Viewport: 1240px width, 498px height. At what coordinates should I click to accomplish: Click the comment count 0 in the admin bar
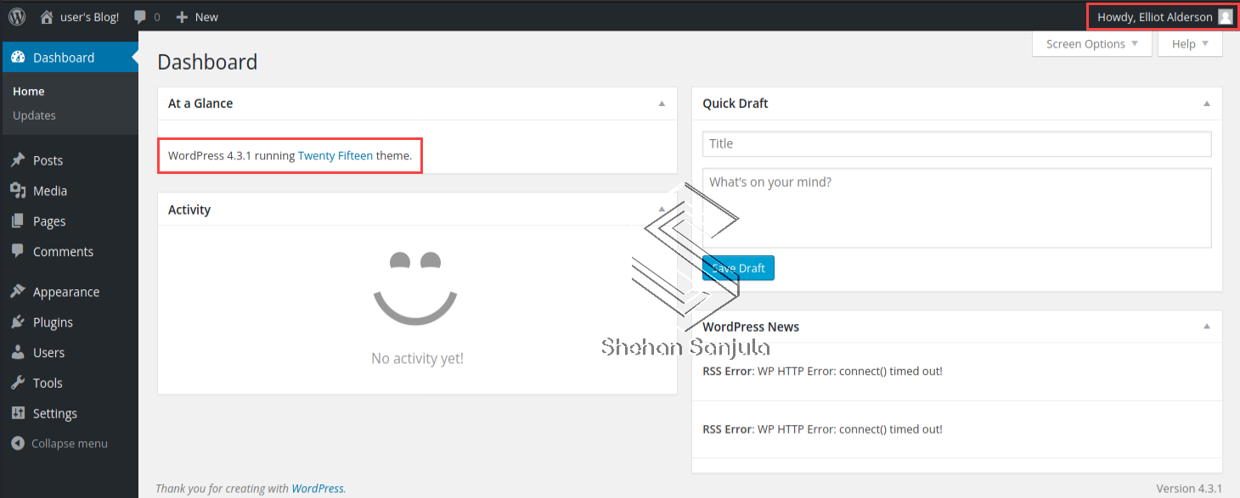[156, 17]
